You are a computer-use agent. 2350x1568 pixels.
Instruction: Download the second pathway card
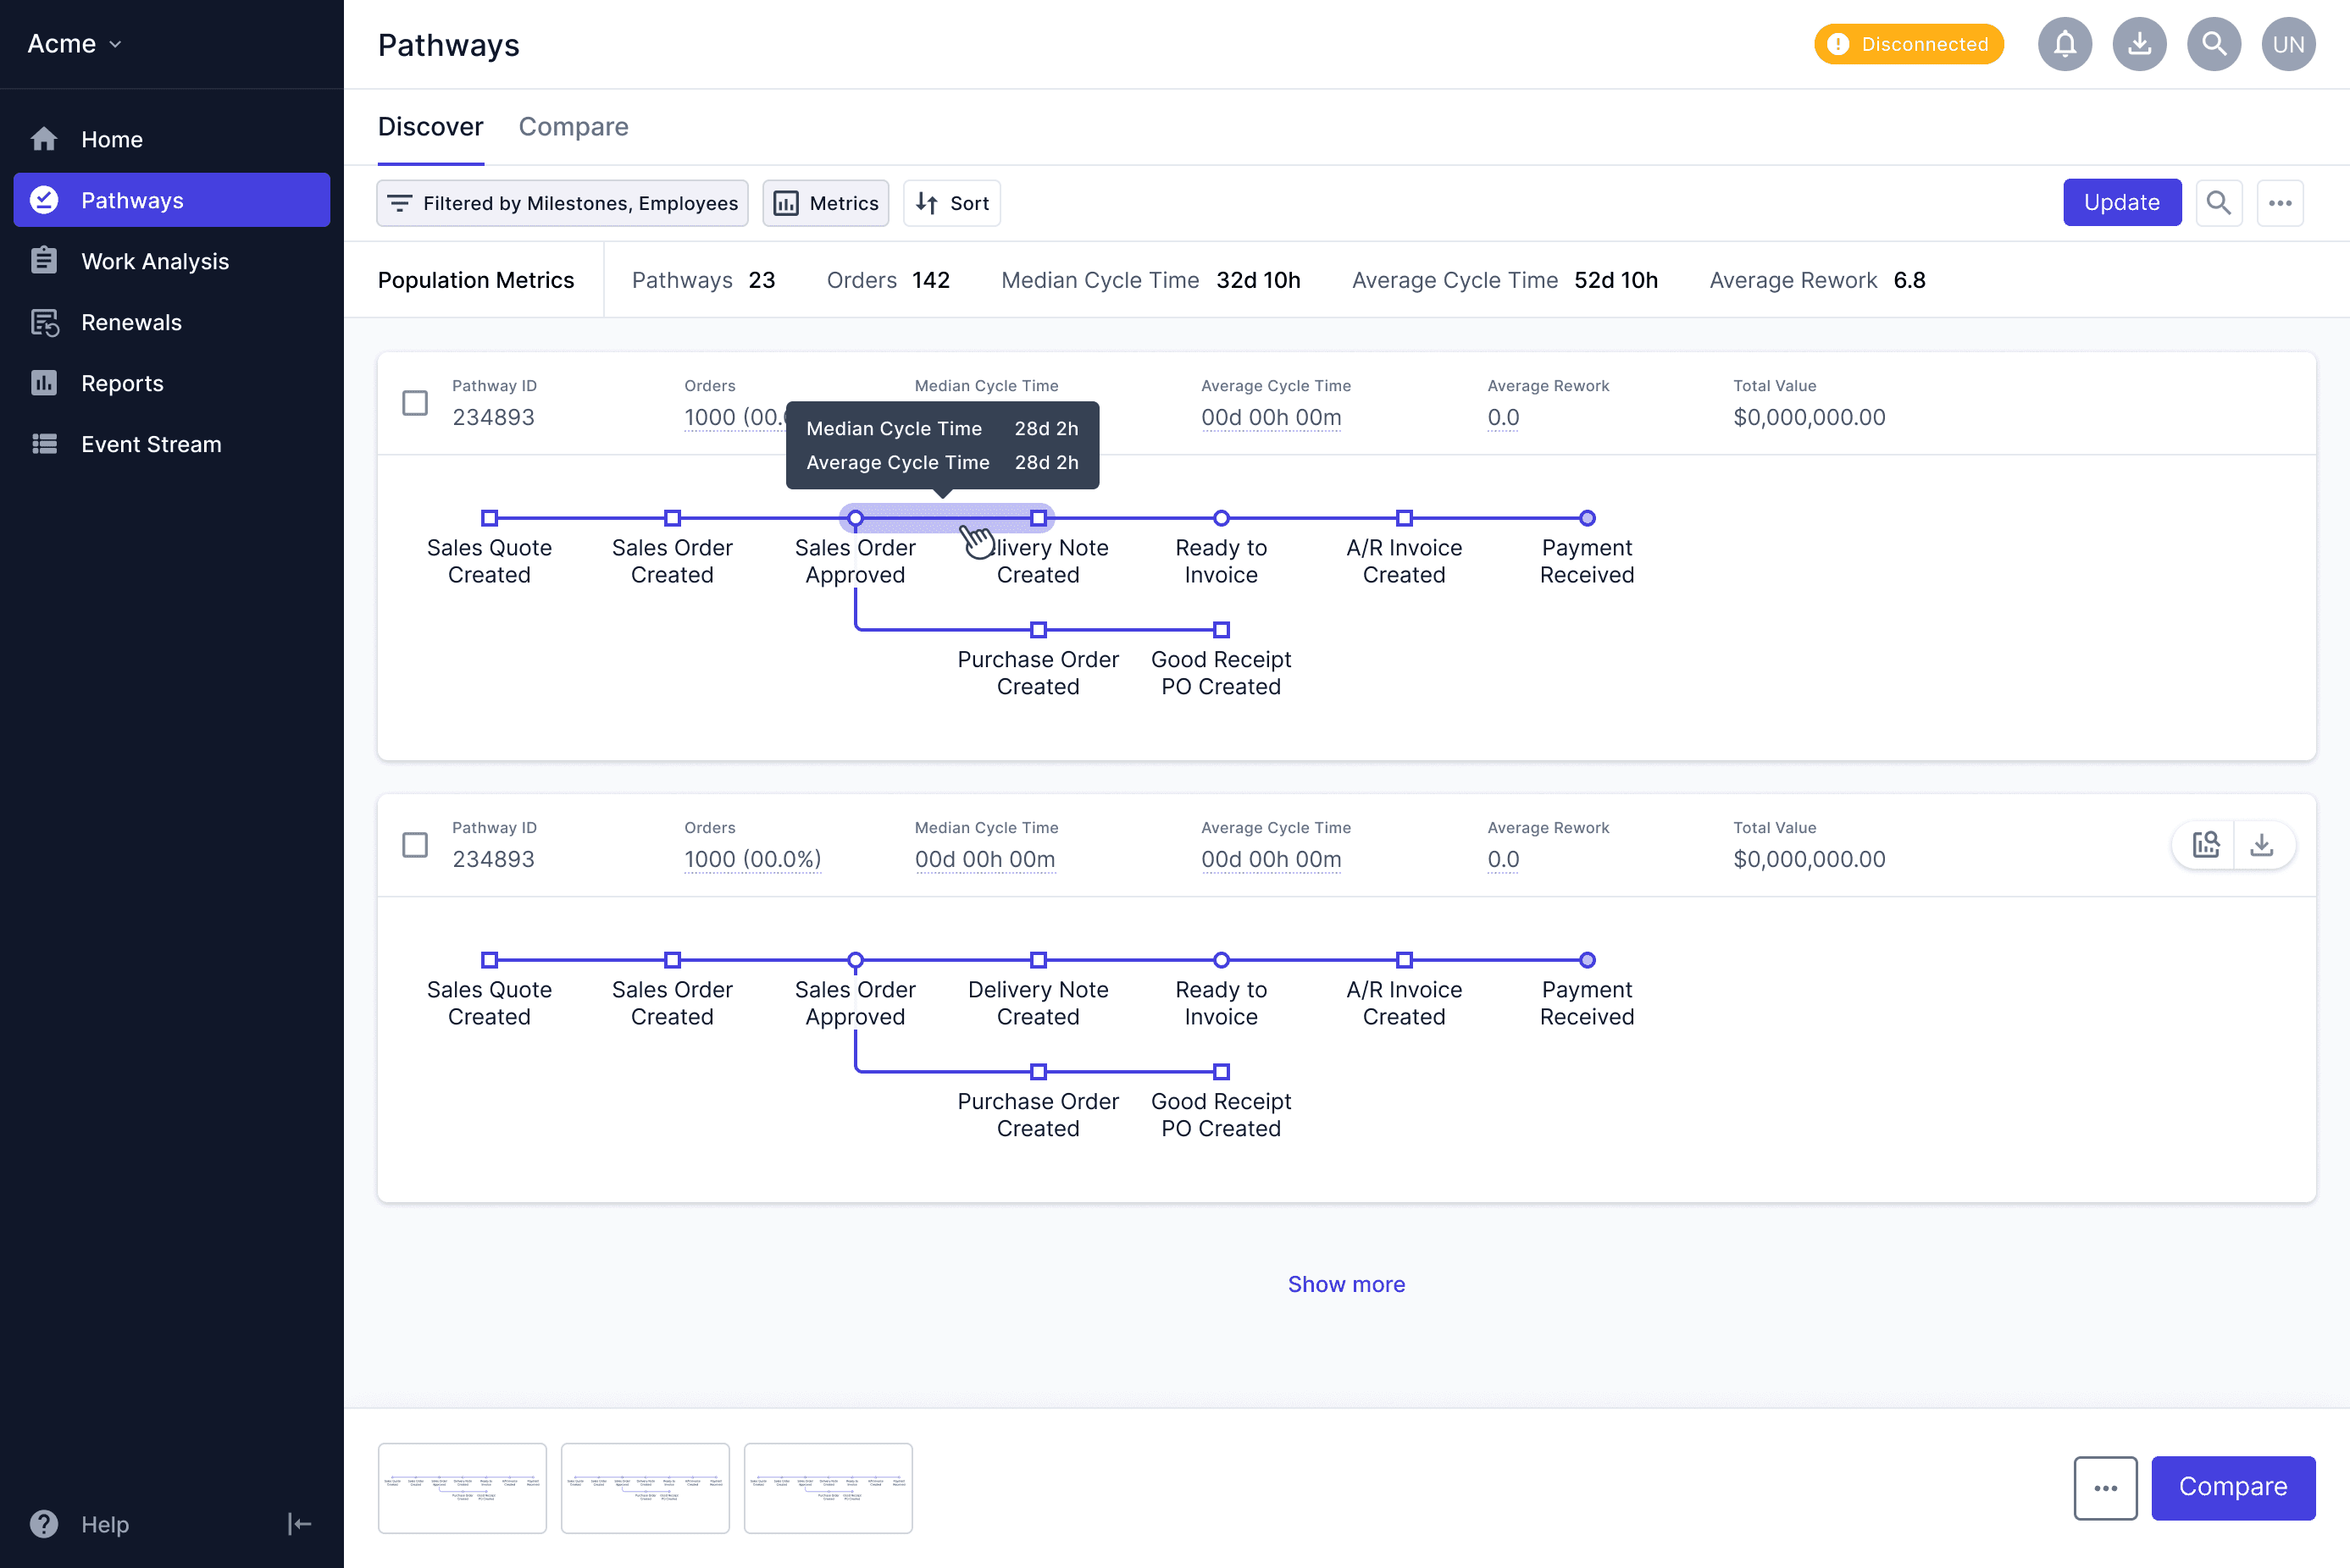2261,845
